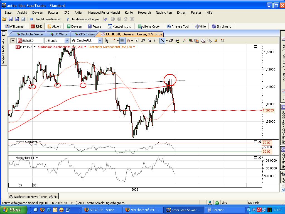The width and height of the screenshot is (285, 214).
Task: Collapse the RSI 14 Geglättet indicator panel
Action: [255, 142]
